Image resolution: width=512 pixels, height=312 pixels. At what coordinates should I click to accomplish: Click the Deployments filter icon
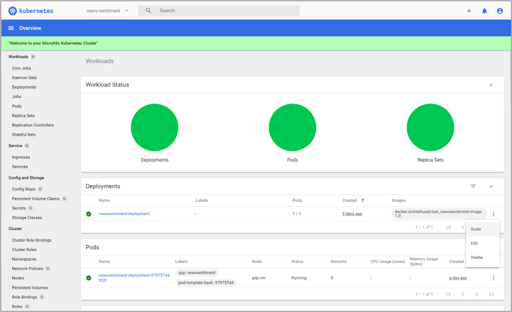tap(473, 186)
